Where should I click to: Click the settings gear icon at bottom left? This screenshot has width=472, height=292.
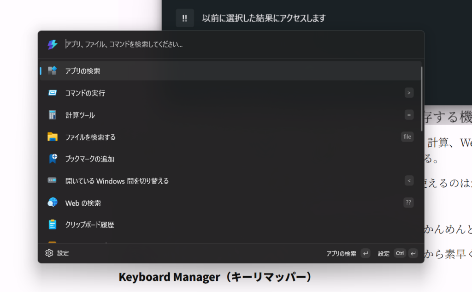click(x=49, y=253)
